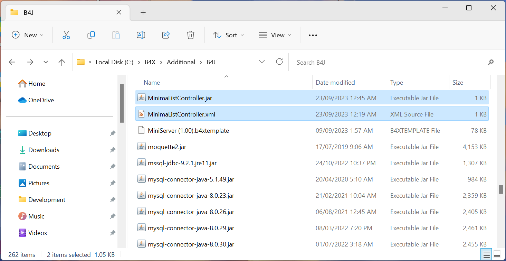The width and height of the screenshot is (506, 261).
Task: Click the MinimaListController.xml file icon
Action: point(141,114)
